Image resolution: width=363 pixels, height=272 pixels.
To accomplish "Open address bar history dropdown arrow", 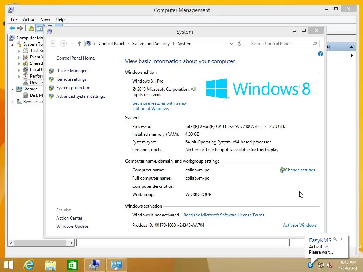I will pos(231,44).
